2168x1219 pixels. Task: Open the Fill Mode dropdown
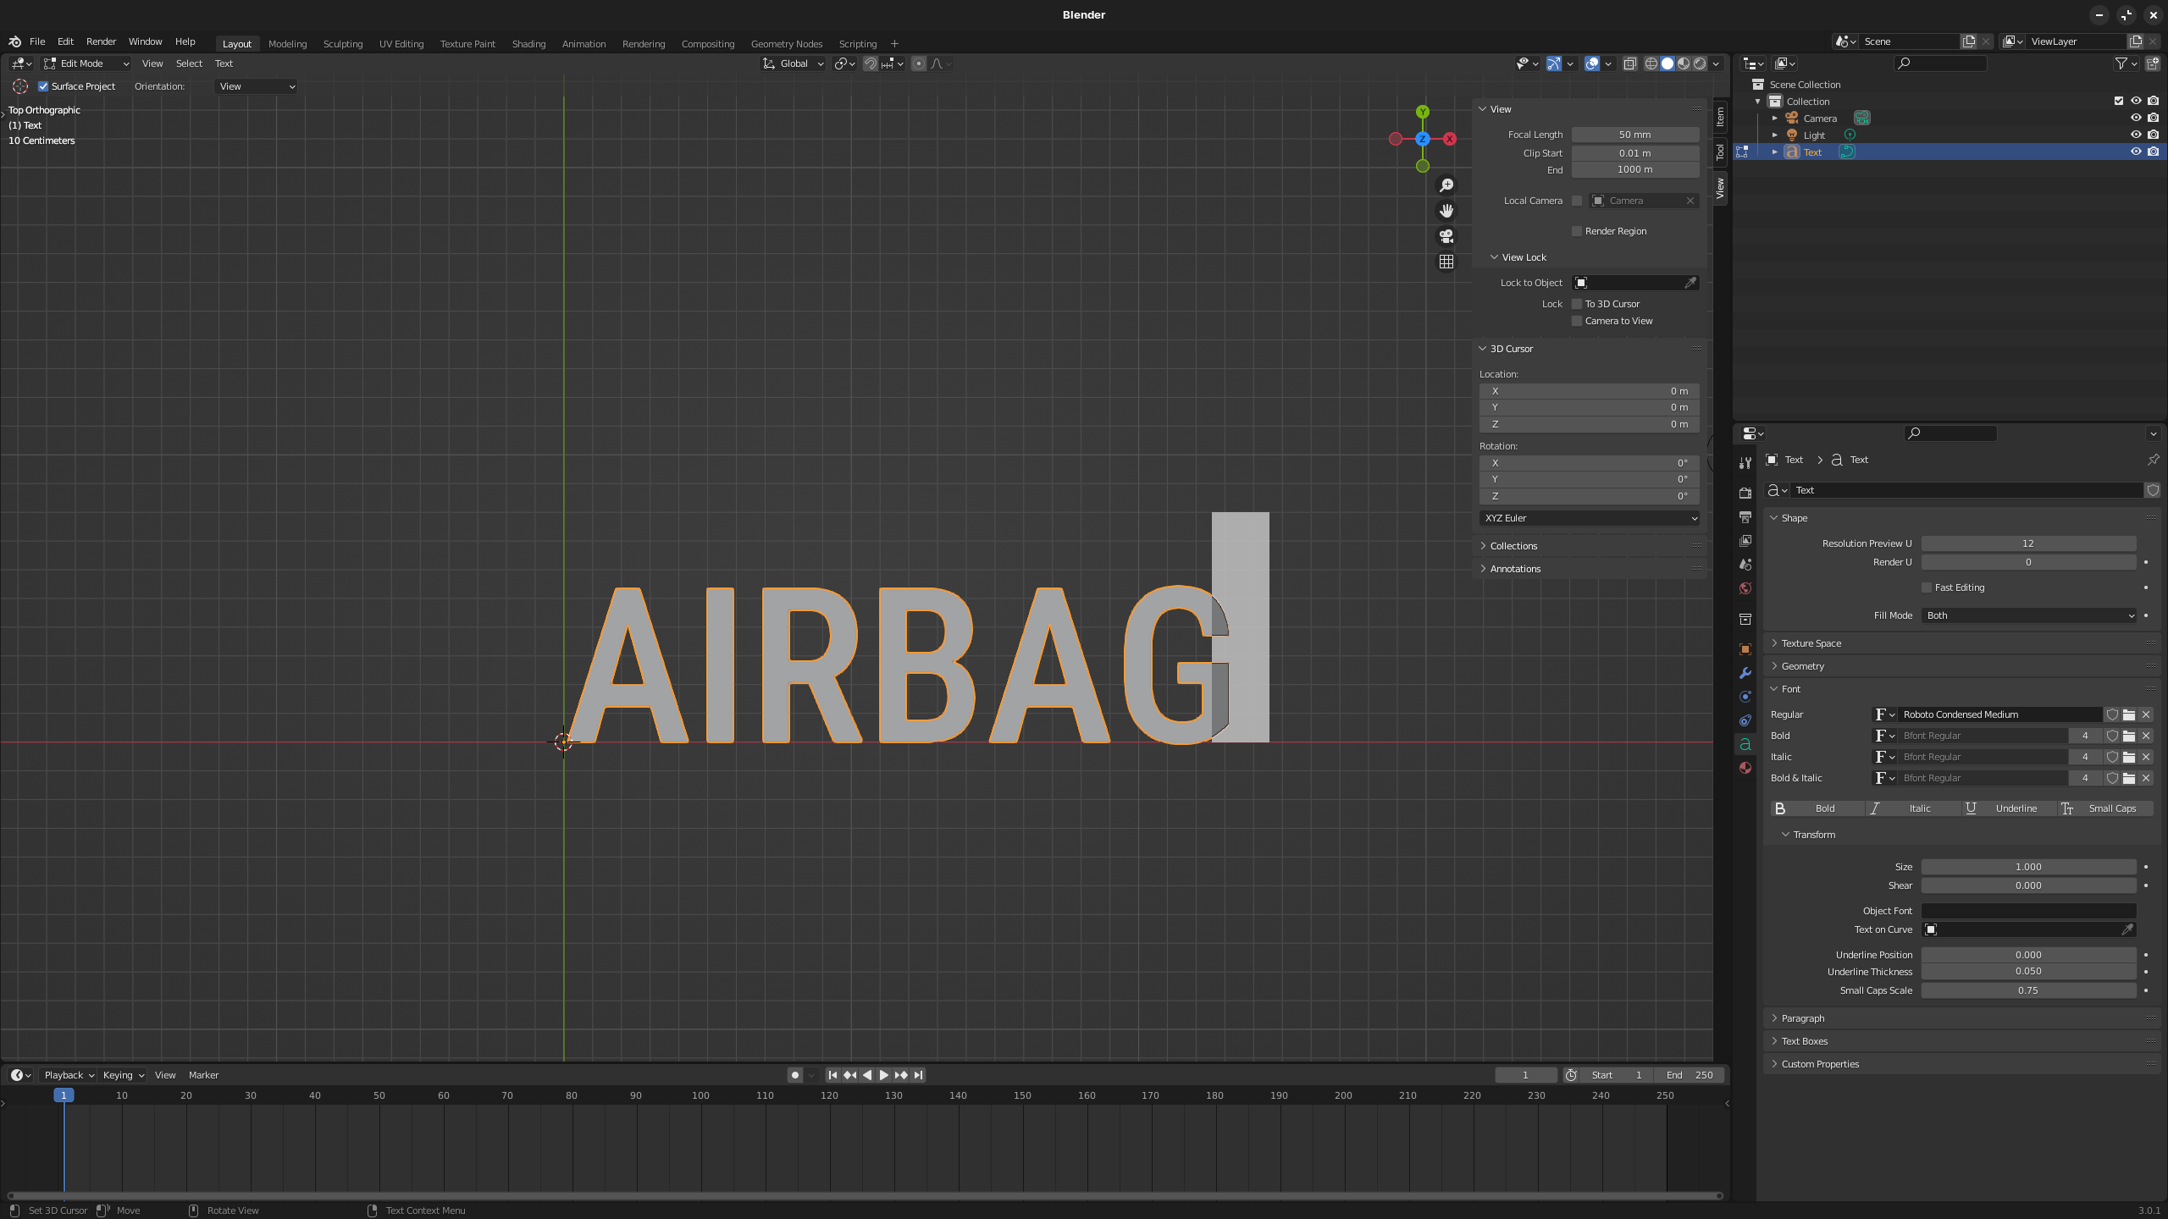pos(2028,615)
